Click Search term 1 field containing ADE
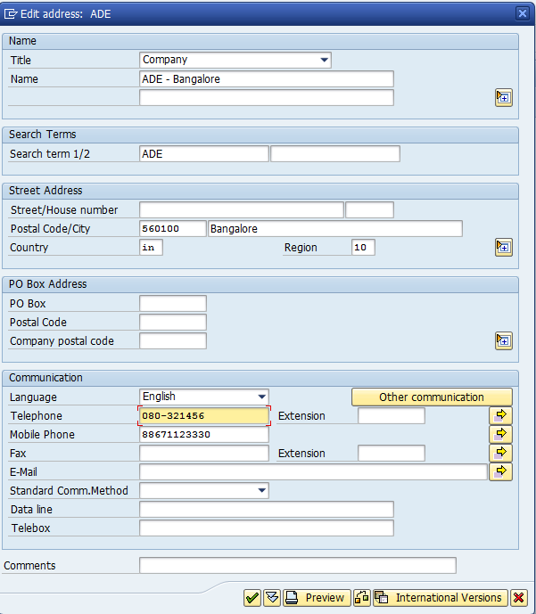This screenshot has width=536, height=614. click(x=204, y=154)
